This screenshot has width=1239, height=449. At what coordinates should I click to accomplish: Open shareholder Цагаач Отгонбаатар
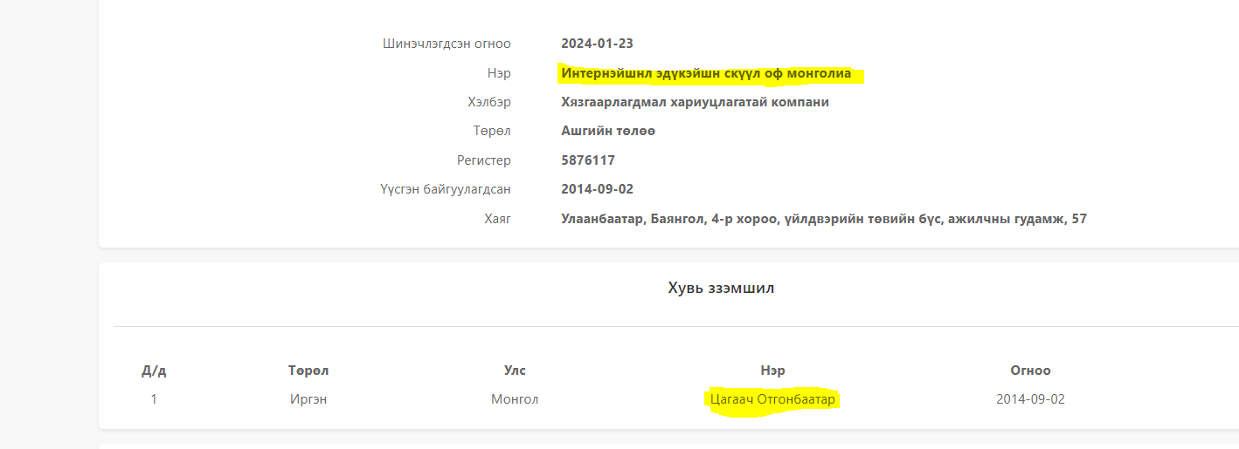click(772, 399)
